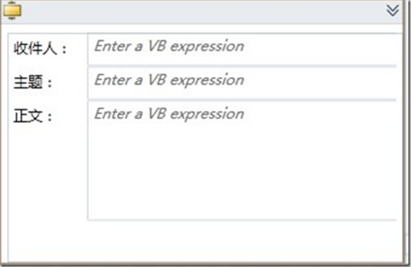Click the middle of the 正文 text area
The image size is (411, 267).
(242, 161)
